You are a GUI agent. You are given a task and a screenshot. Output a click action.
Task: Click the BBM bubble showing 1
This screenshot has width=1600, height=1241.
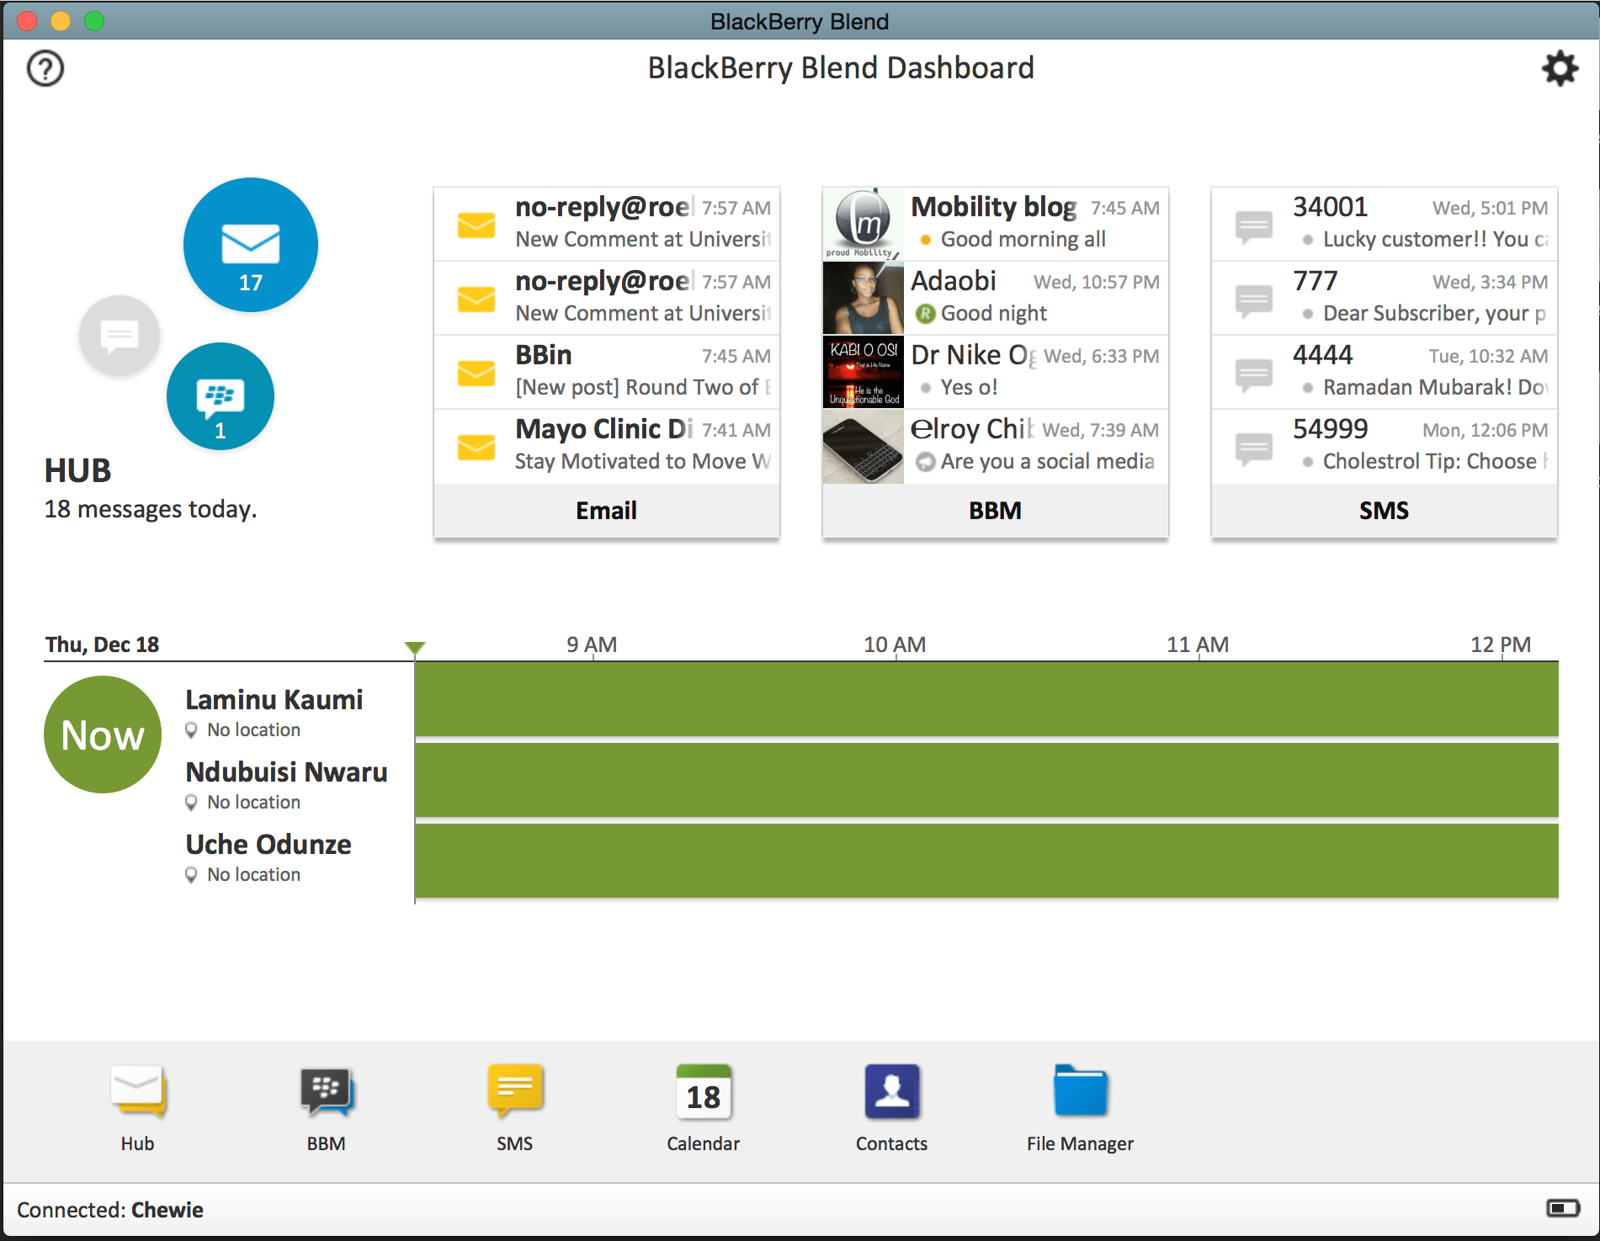tap(221, 396)
